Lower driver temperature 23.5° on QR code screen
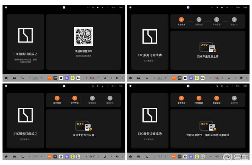 tap(30, 78)
